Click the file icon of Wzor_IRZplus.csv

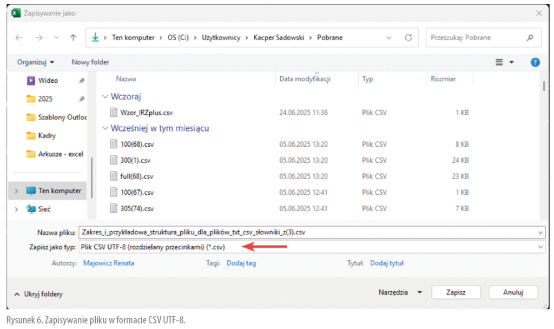114,113
